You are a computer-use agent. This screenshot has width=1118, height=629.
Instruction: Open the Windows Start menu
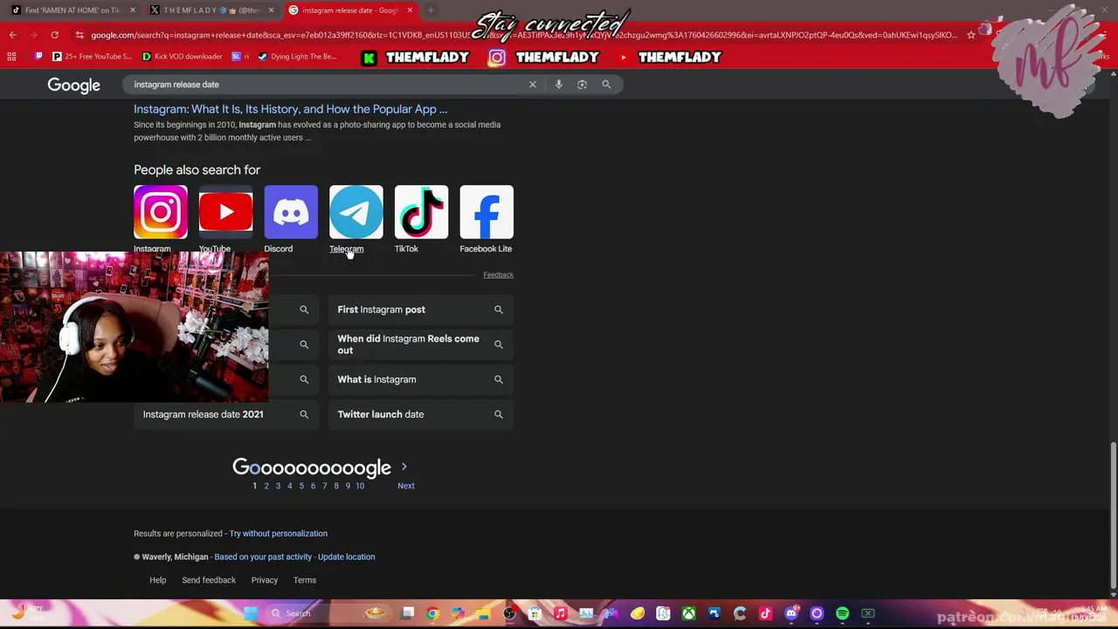(x=251, y=613)
